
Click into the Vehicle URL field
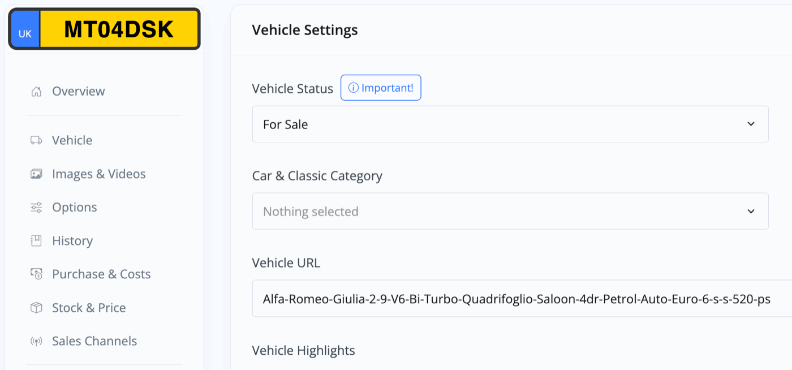tap(522, 299)
